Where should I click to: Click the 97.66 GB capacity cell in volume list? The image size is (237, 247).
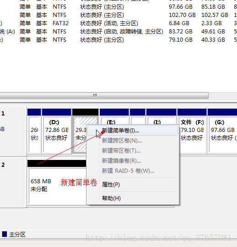pyautogui.click(x=181, y=7)
